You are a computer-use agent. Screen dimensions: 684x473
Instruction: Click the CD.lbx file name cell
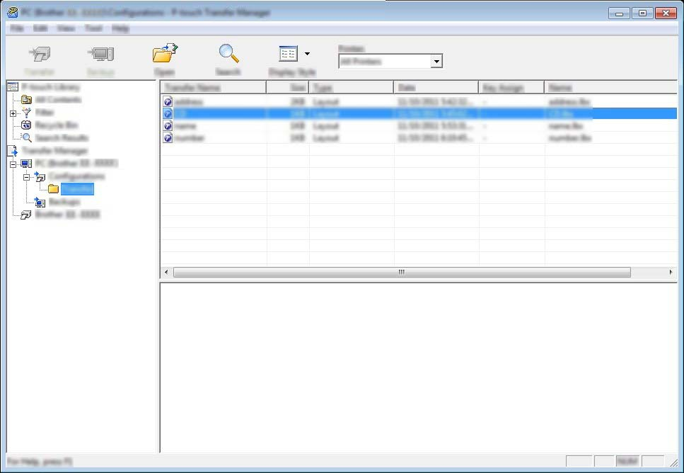point(561,113)
